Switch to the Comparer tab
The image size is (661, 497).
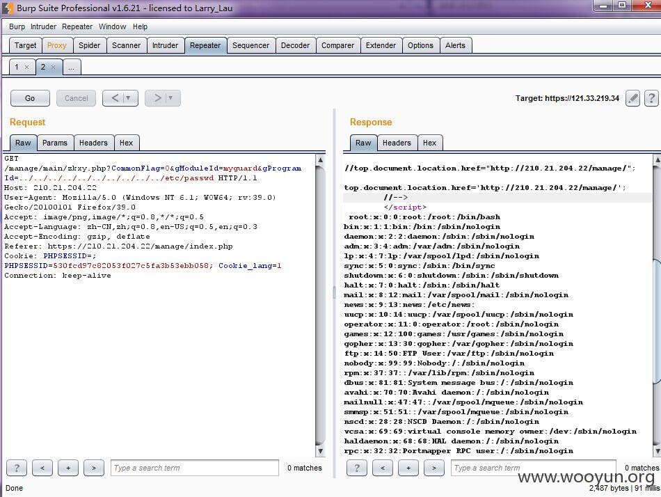(337, 45)
